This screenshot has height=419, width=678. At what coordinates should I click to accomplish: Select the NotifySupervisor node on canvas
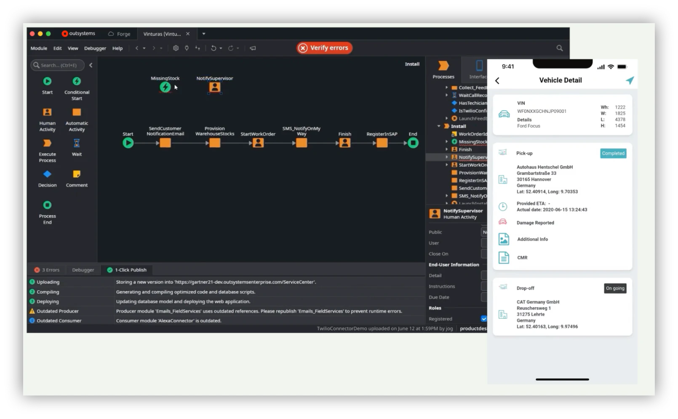coord(215,87)
